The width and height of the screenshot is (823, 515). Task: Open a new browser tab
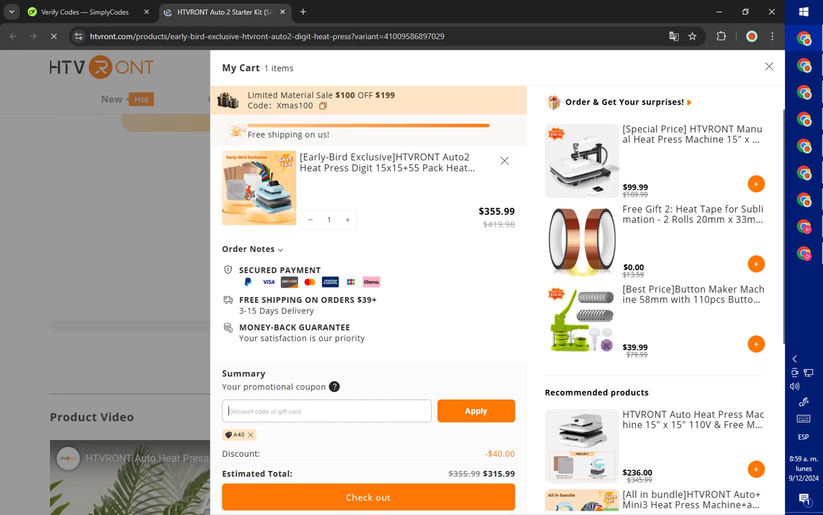[x=303, y=12]
